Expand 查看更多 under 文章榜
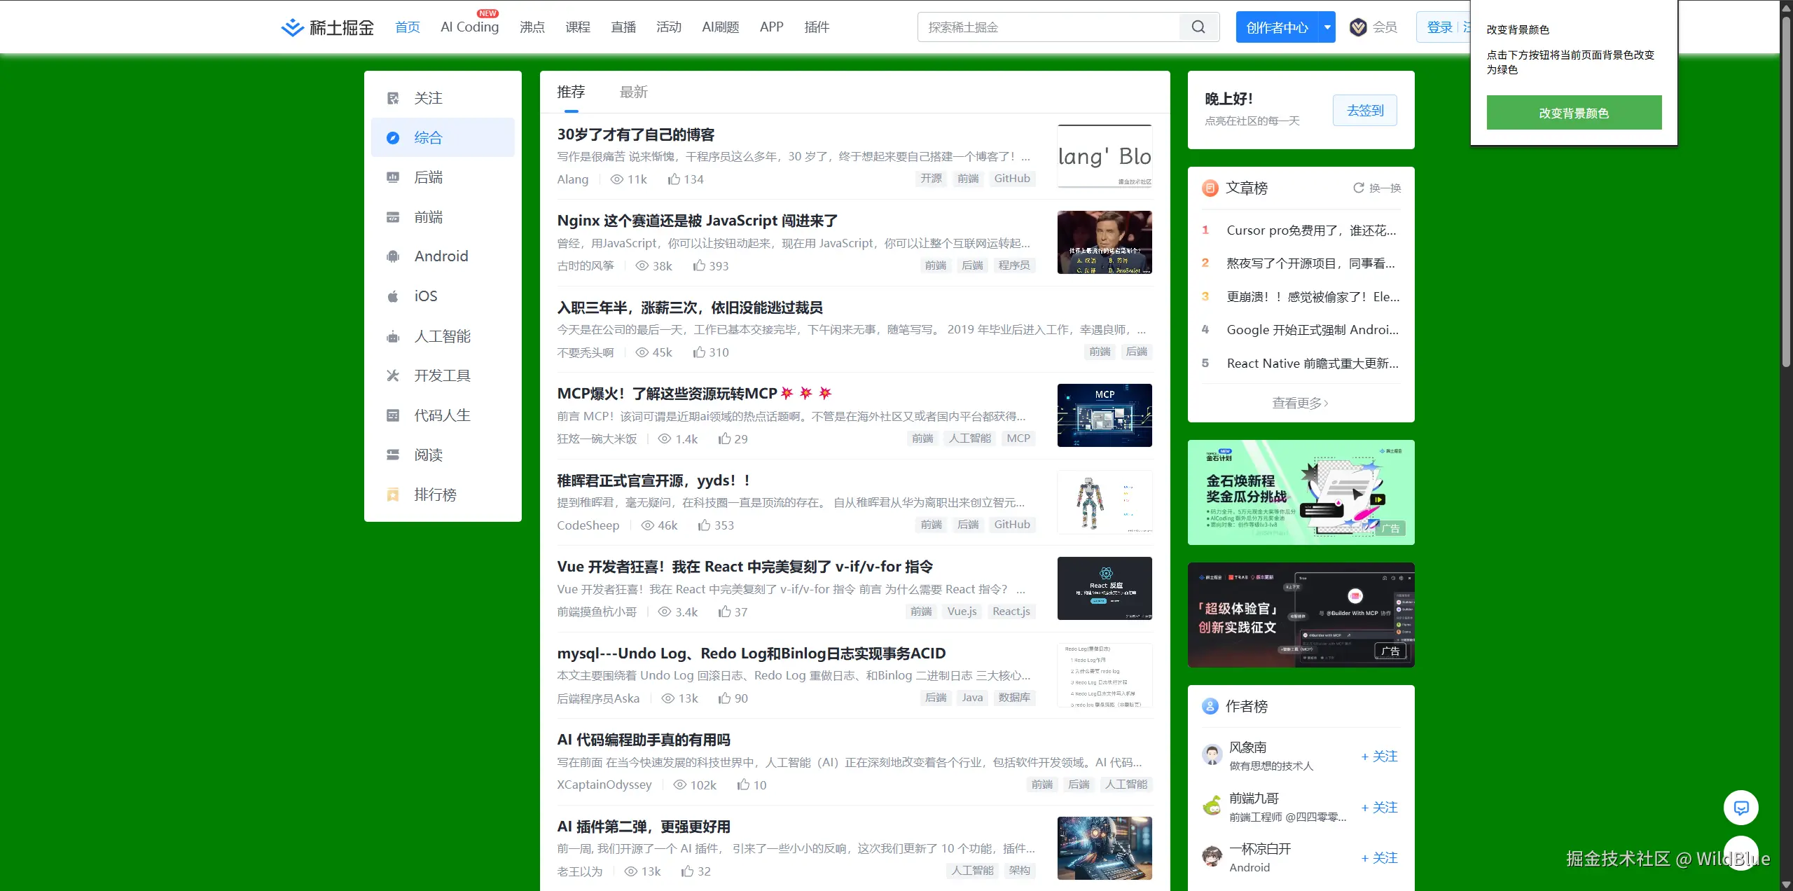1793x891 pixels. (1300, 403)
